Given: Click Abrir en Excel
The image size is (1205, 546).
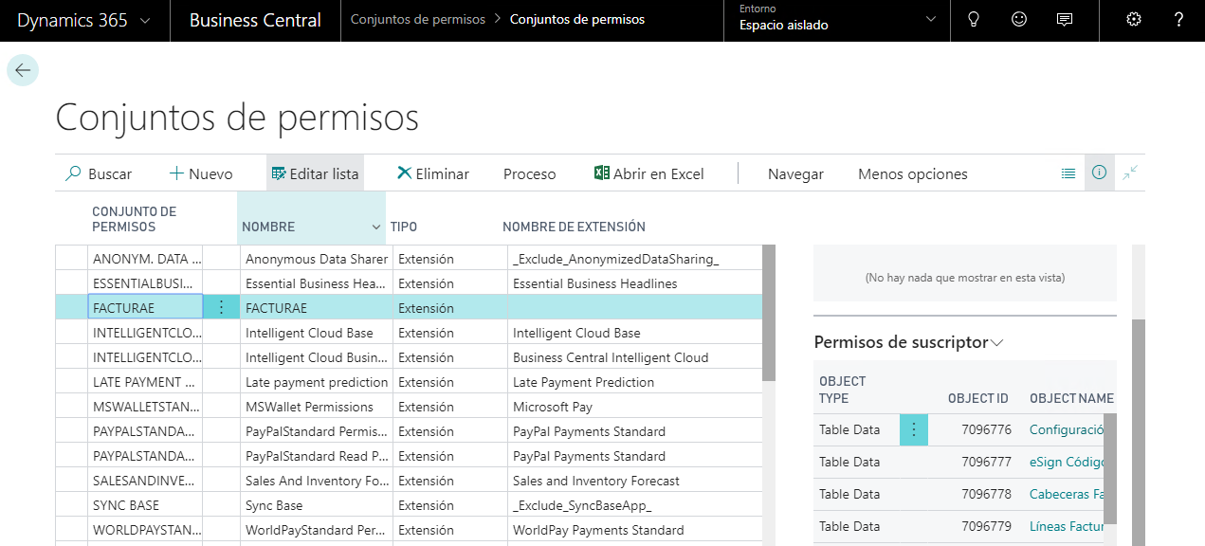Looking at the screenshot, I should 649,173.
